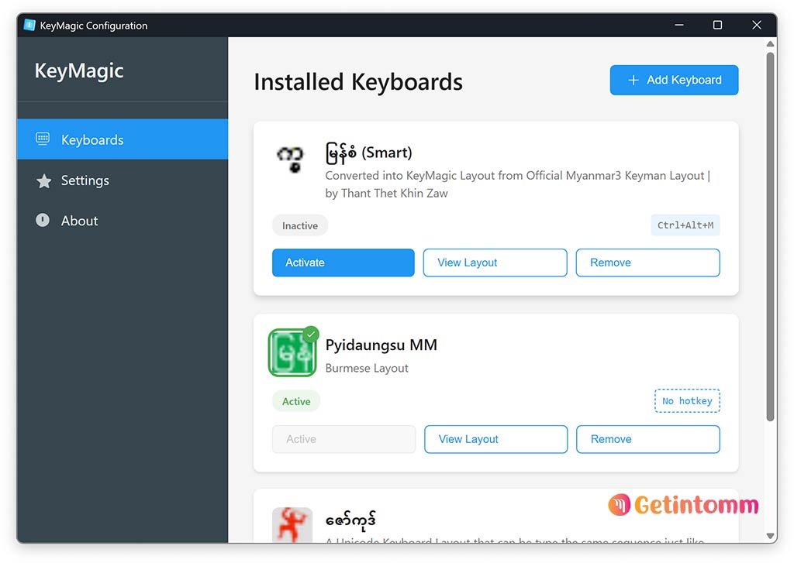The image size is (794, 563).
Task: Click the keyboard icon beside Keyboards
Action: pyautogui.click(x=43, y=139)
